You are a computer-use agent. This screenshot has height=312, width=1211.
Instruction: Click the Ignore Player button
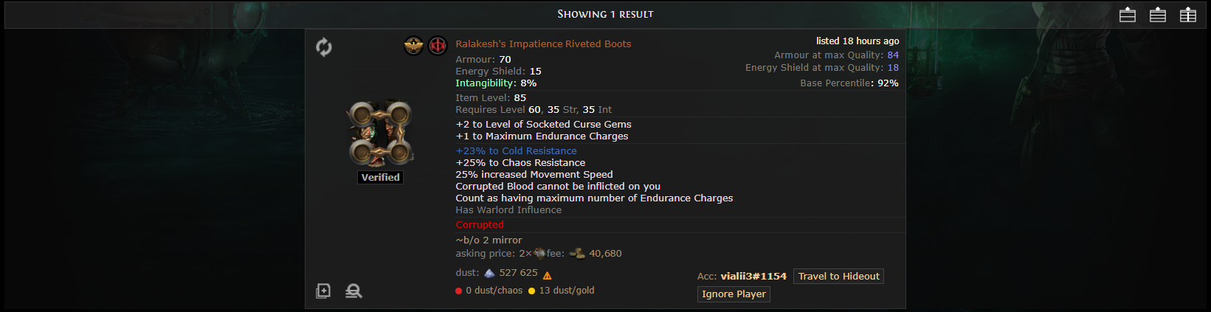734,294
